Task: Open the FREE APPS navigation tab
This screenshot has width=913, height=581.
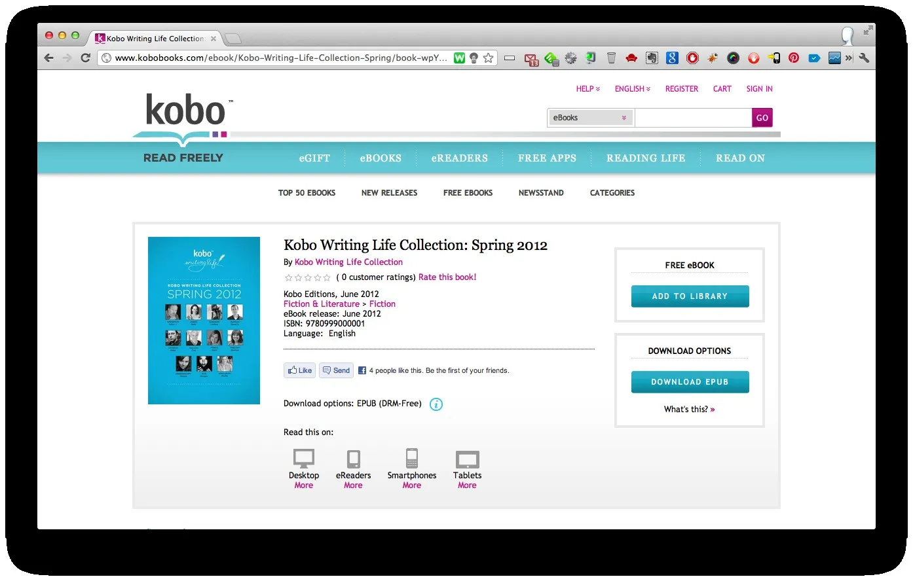Action: pos(548,158)
